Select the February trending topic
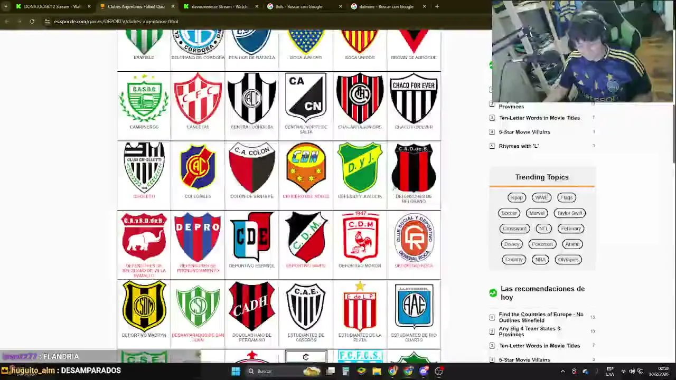This screenshot has height=380, width=676. pos(571,229)
